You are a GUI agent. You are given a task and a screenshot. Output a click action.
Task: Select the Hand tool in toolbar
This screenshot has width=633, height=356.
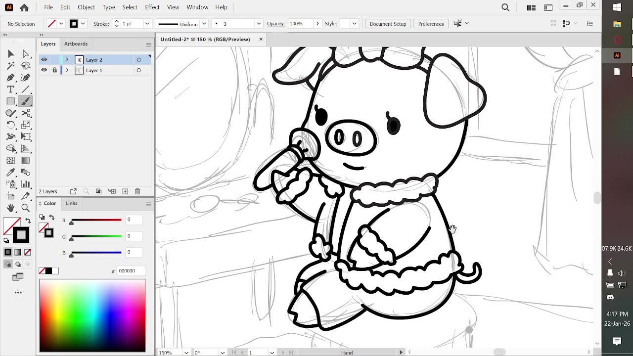pyautogui.click(x=11, y=208)
